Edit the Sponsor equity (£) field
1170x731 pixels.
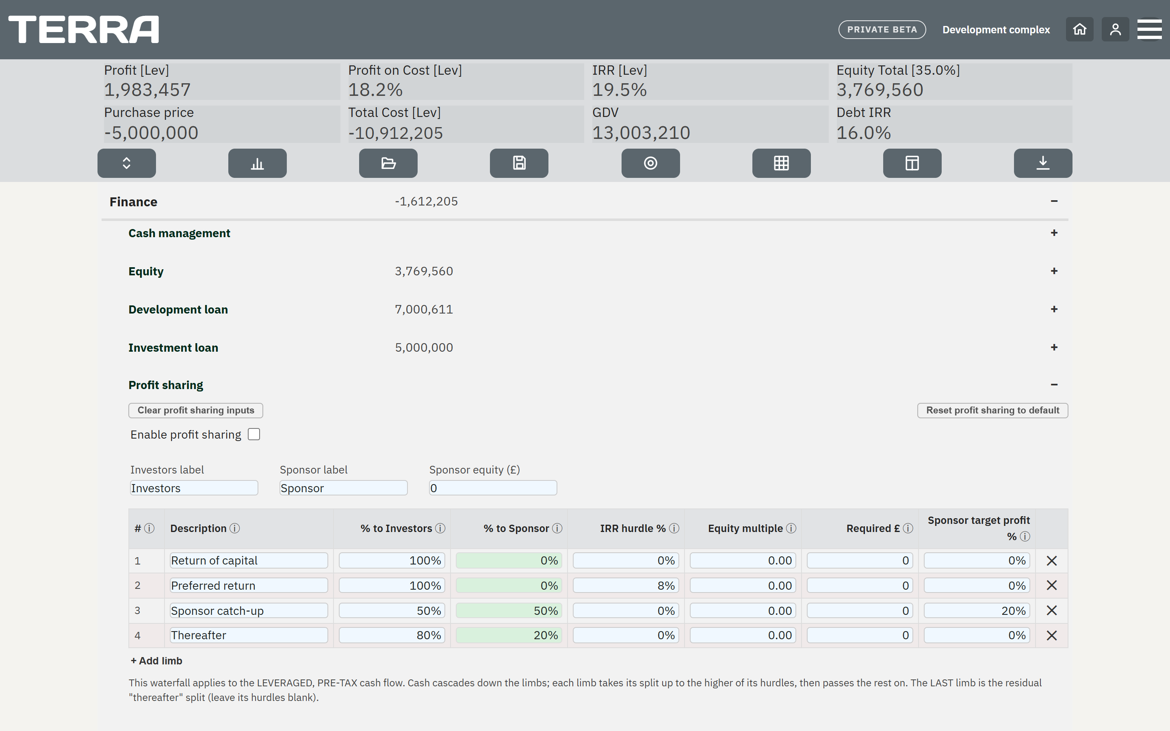493,488
